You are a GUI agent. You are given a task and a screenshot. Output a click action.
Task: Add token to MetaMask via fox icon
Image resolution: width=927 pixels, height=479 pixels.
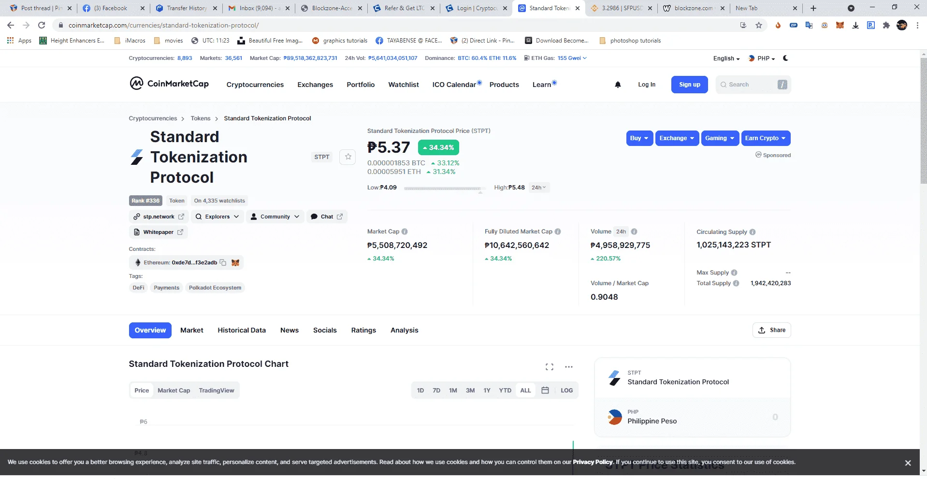pos(235,262)
